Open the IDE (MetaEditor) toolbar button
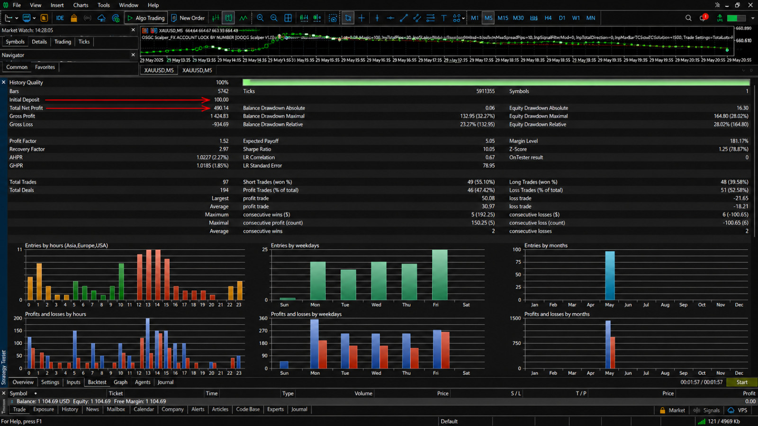The width and height of the screenshot is (758, 426). pos(60,18)
